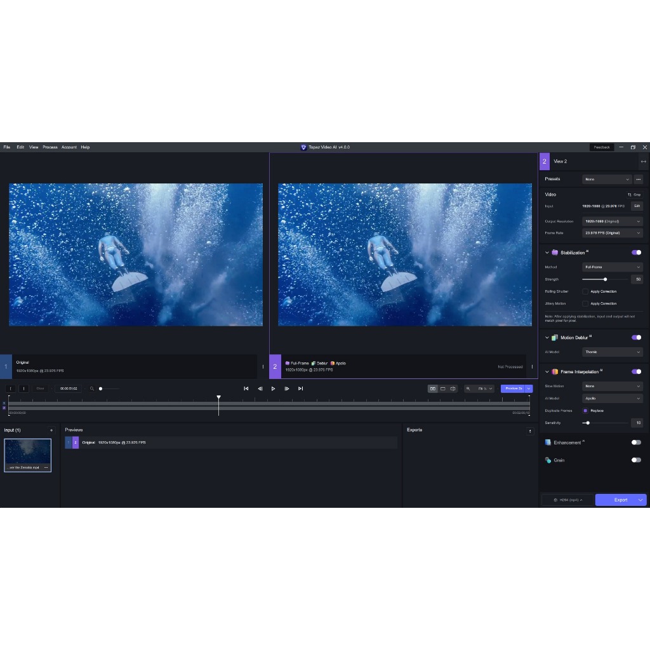Open the input video's three-dot menu

pos(46,467)
